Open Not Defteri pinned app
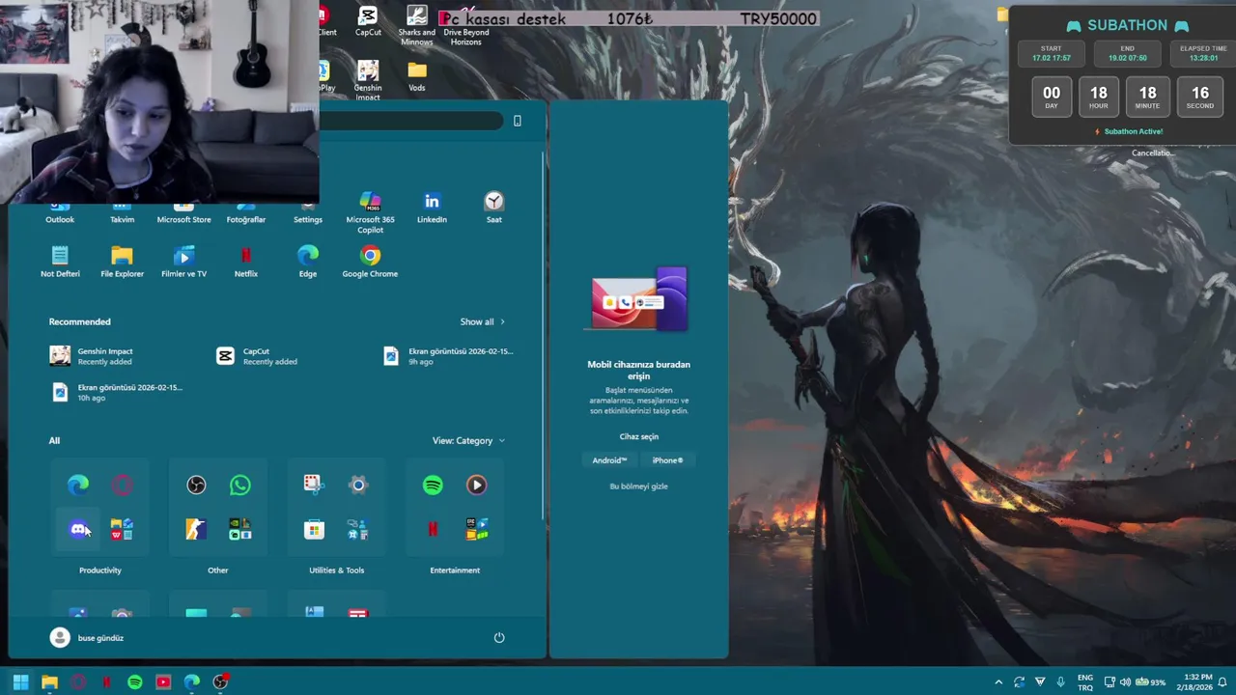The image size is (1236, 695). tap(60, 262)
